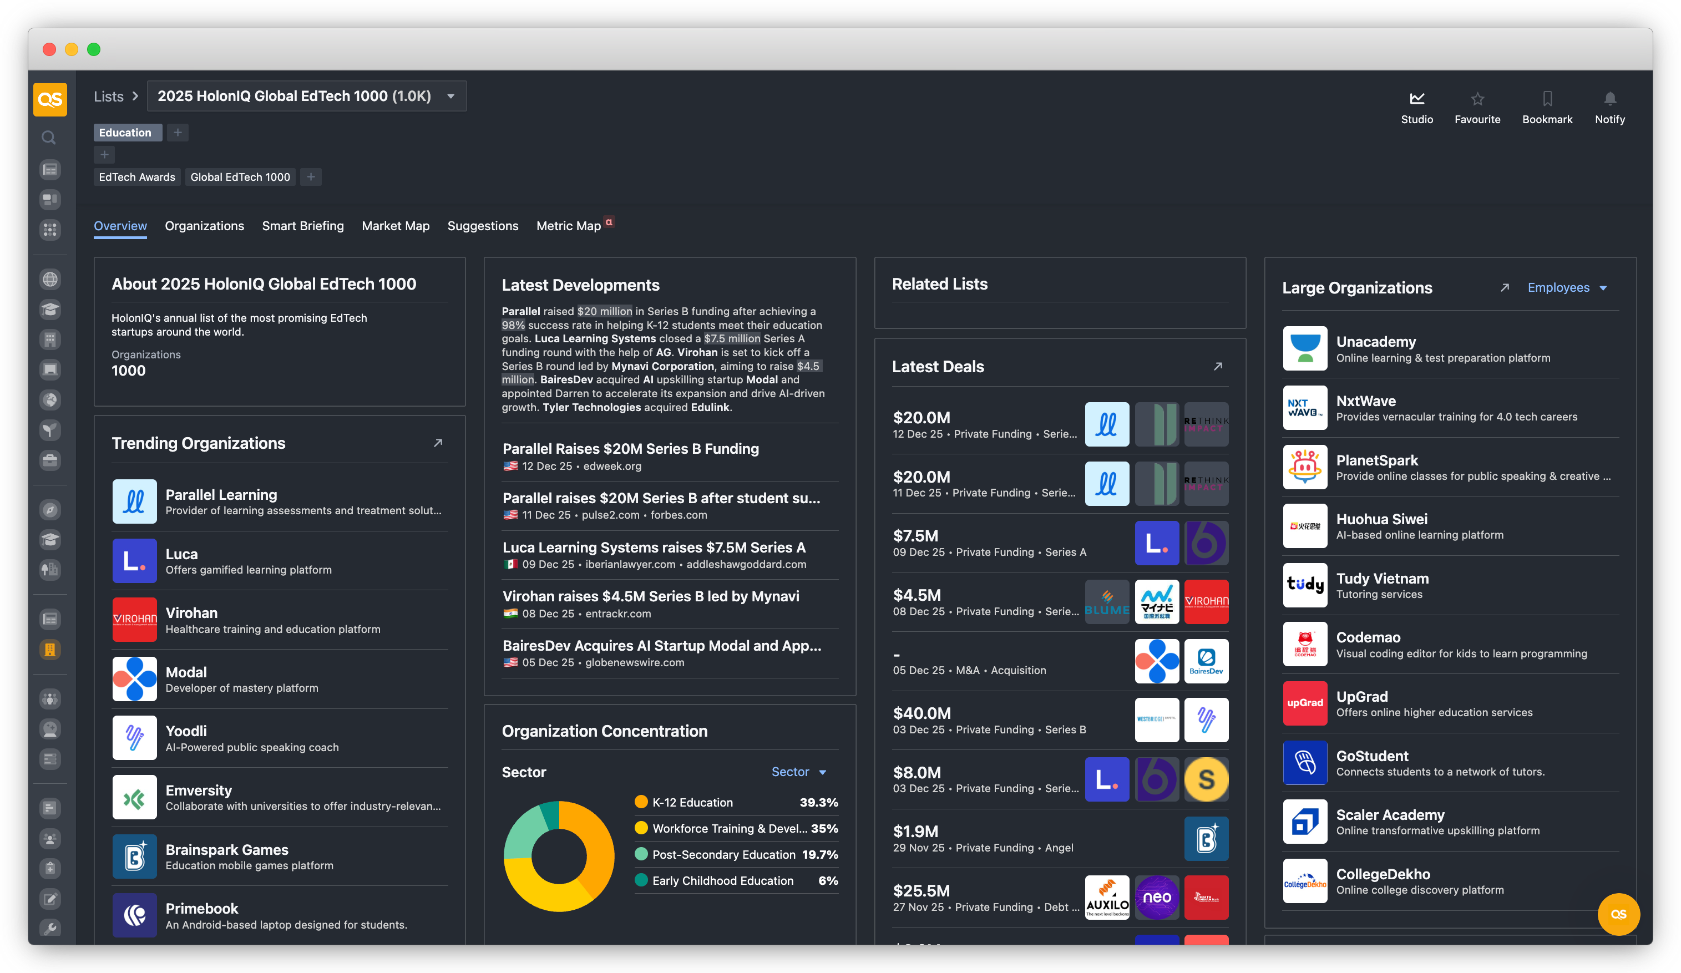
Task: Open Latest Deals expand arrow
Action: (1217, 366)
